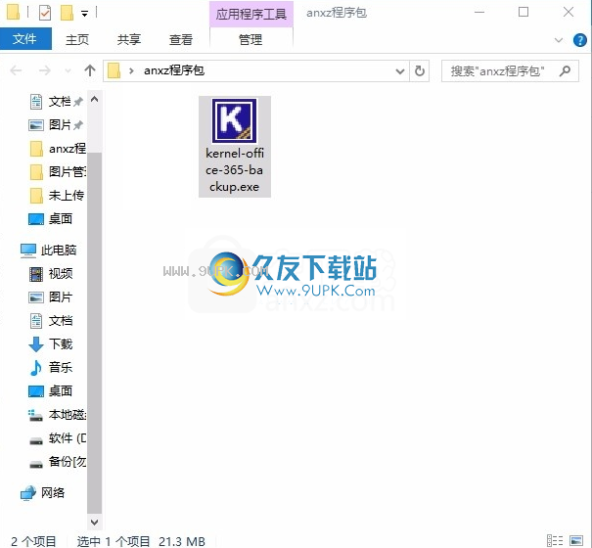Click the 音乐 note icon
The width and height of the screenshot is (592, 548).
coord(36,368)
